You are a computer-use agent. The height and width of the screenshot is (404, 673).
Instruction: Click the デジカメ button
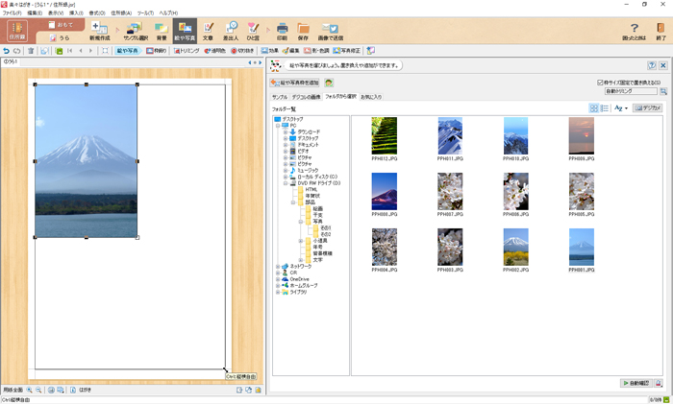(647, 108)
